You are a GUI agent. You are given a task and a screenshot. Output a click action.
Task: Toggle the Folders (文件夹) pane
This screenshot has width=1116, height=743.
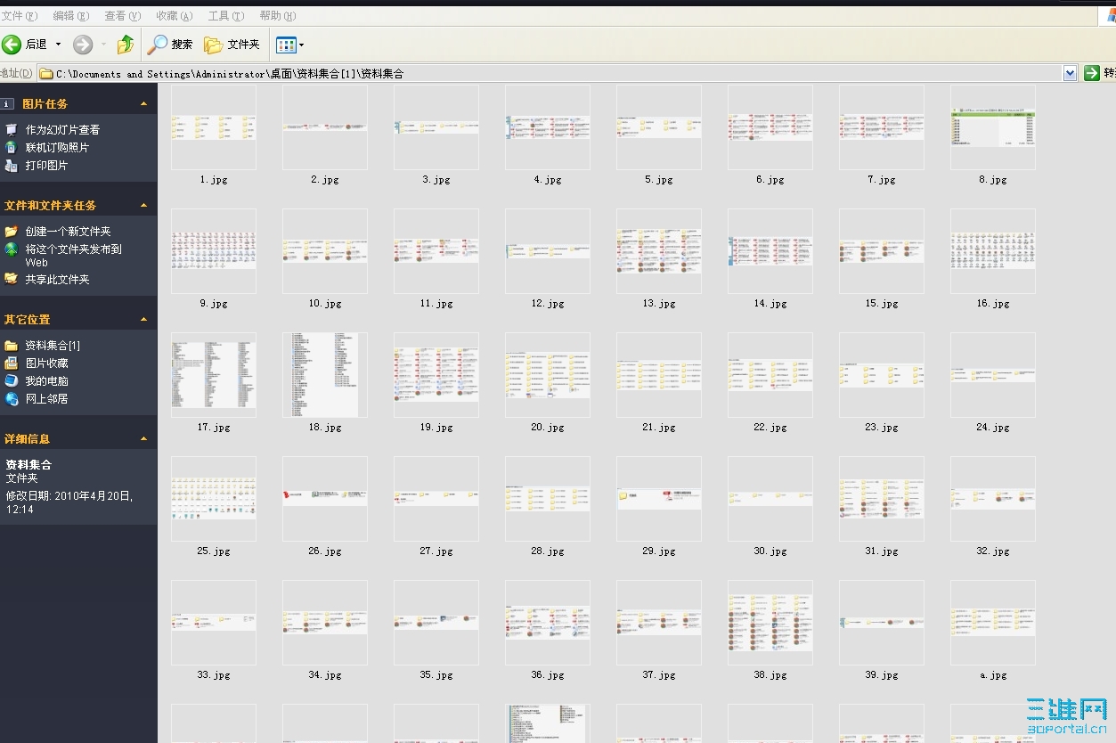(232, 45)
